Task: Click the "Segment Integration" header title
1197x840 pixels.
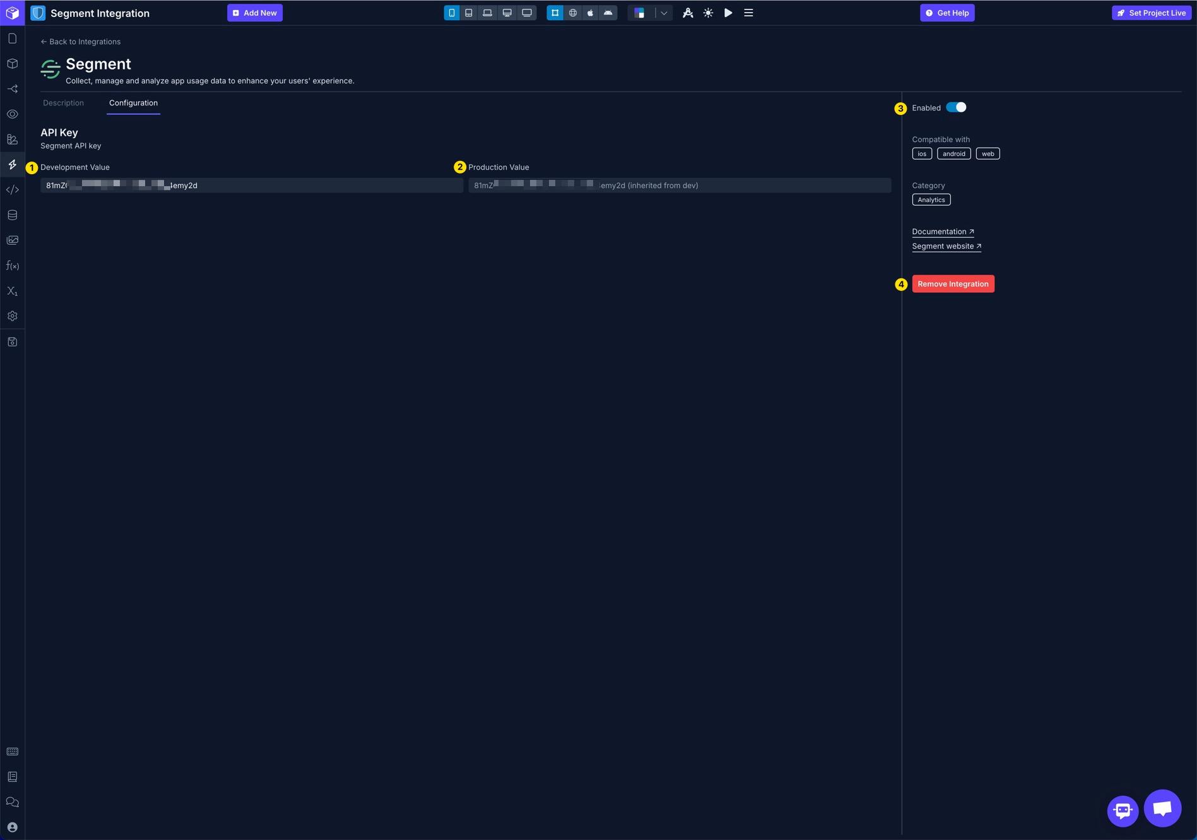Action: coord(100,13)
